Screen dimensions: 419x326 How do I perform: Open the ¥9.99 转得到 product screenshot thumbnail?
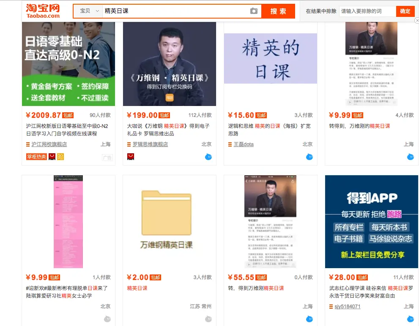coord(372,64)
